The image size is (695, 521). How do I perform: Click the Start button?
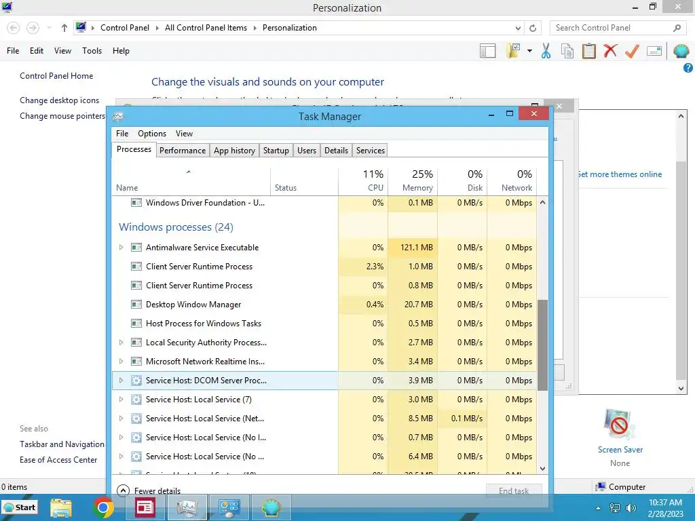point(20,507)
